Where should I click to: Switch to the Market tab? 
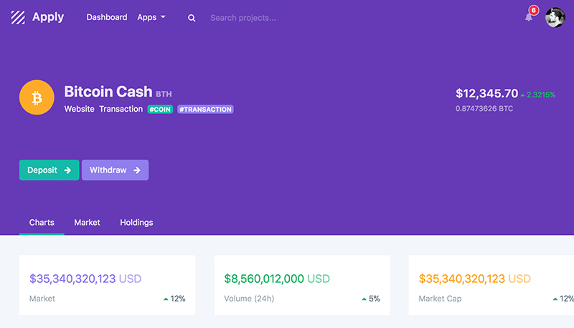(87, 223)
